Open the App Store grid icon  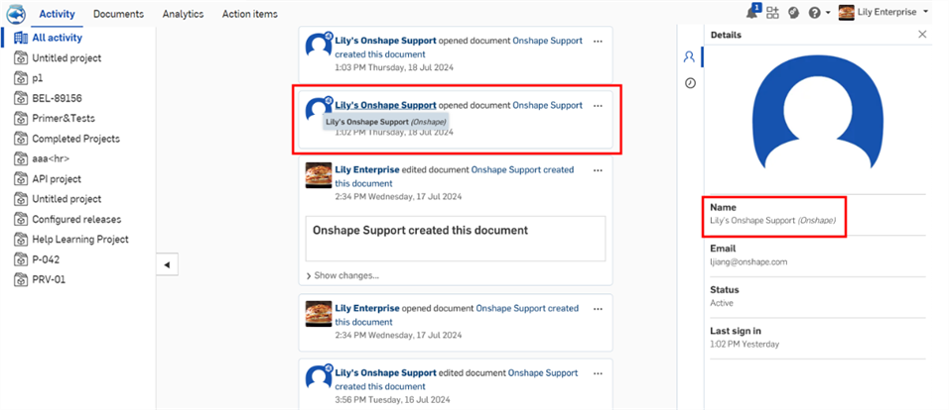pos(772,13)
